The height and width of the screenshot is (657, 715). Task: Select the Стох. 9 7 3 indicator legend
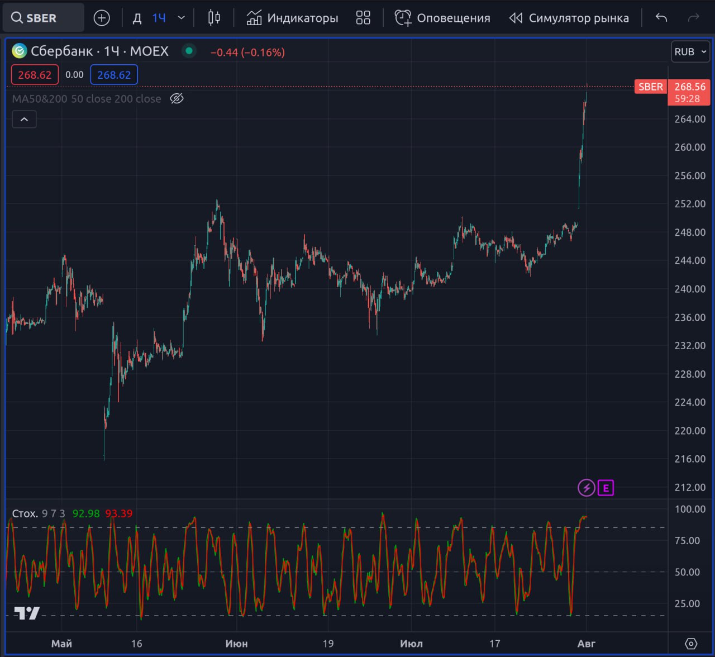coord(39,513)
